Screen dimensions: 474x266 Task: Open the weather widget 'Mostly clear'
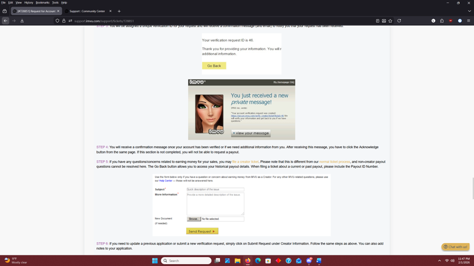(x=16, y=261)
